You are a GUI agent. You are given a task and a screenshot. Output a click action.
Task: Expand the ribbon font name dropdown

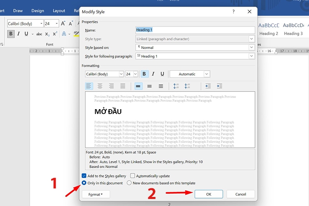point(41,23)
